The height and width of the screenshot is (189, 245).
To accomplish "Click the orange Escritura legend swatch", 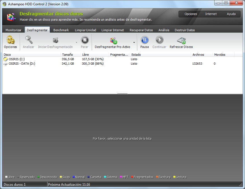I will [157, 177].
